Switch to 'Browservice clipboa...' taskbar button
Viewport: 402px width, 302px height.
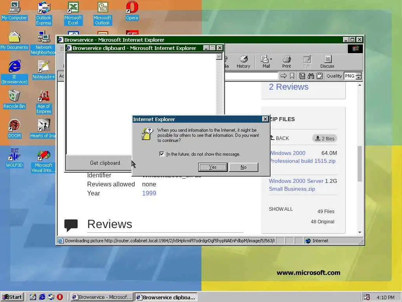(166, 297)
